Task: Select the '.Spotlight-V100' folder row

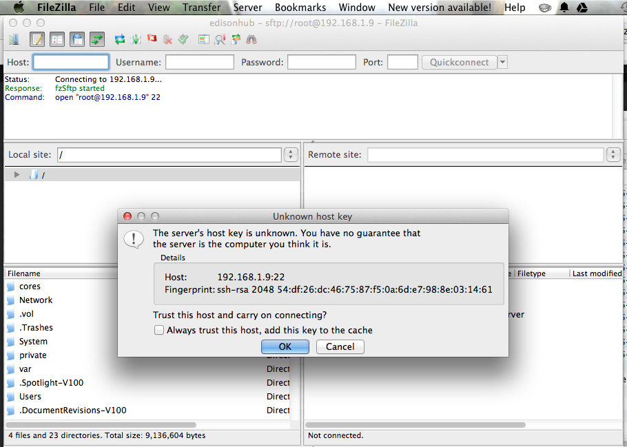Action: [148, 383]
